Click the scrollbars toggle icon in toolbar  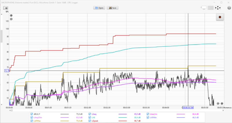tap(204, 8)
